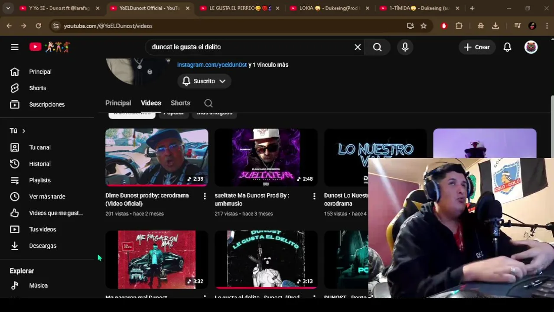
Task: Click '201 vistas · hace 2 meses' text
Action: [x=134, y=214]
